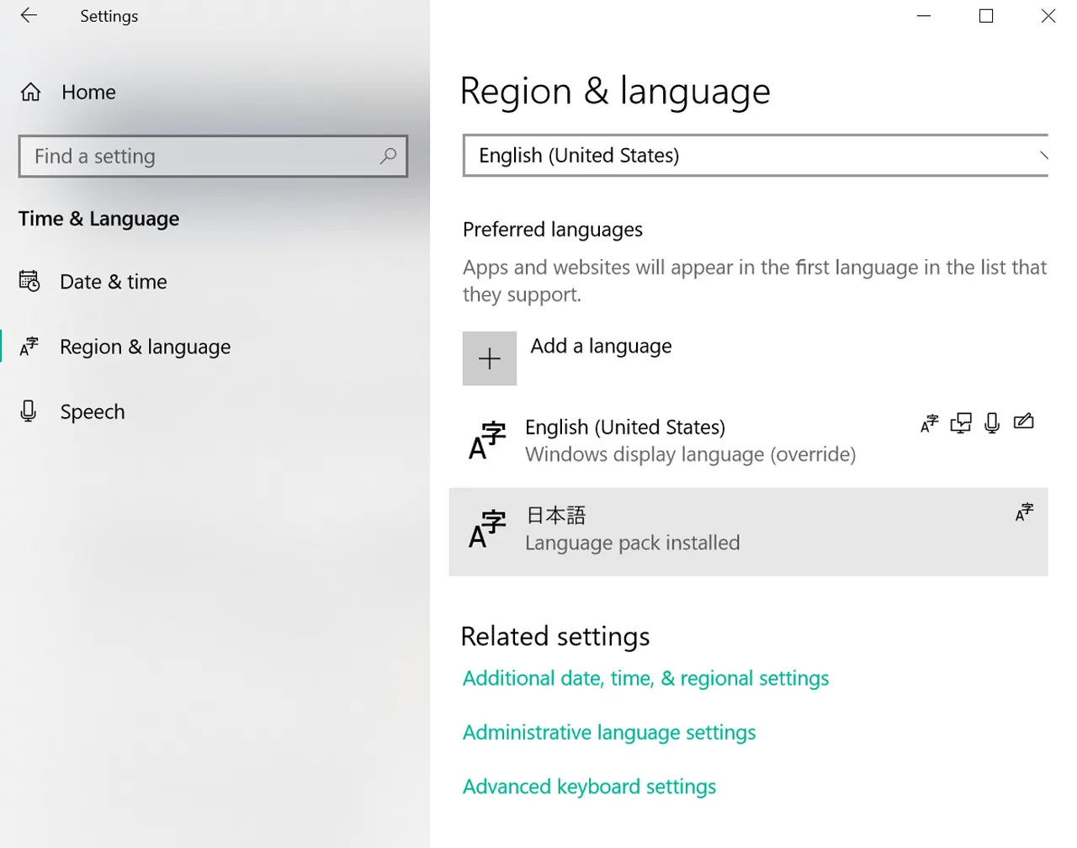Viewport: 1077px width, 848px height.
Task: Click the Windows display language monitor icon
Action: pyautogui.click(x=960, y=423)
